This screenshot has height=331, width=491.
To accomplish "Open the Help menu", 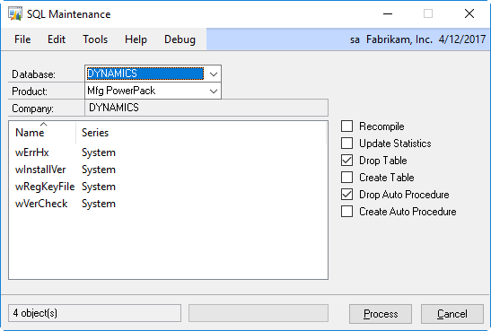I will (136, 39).
